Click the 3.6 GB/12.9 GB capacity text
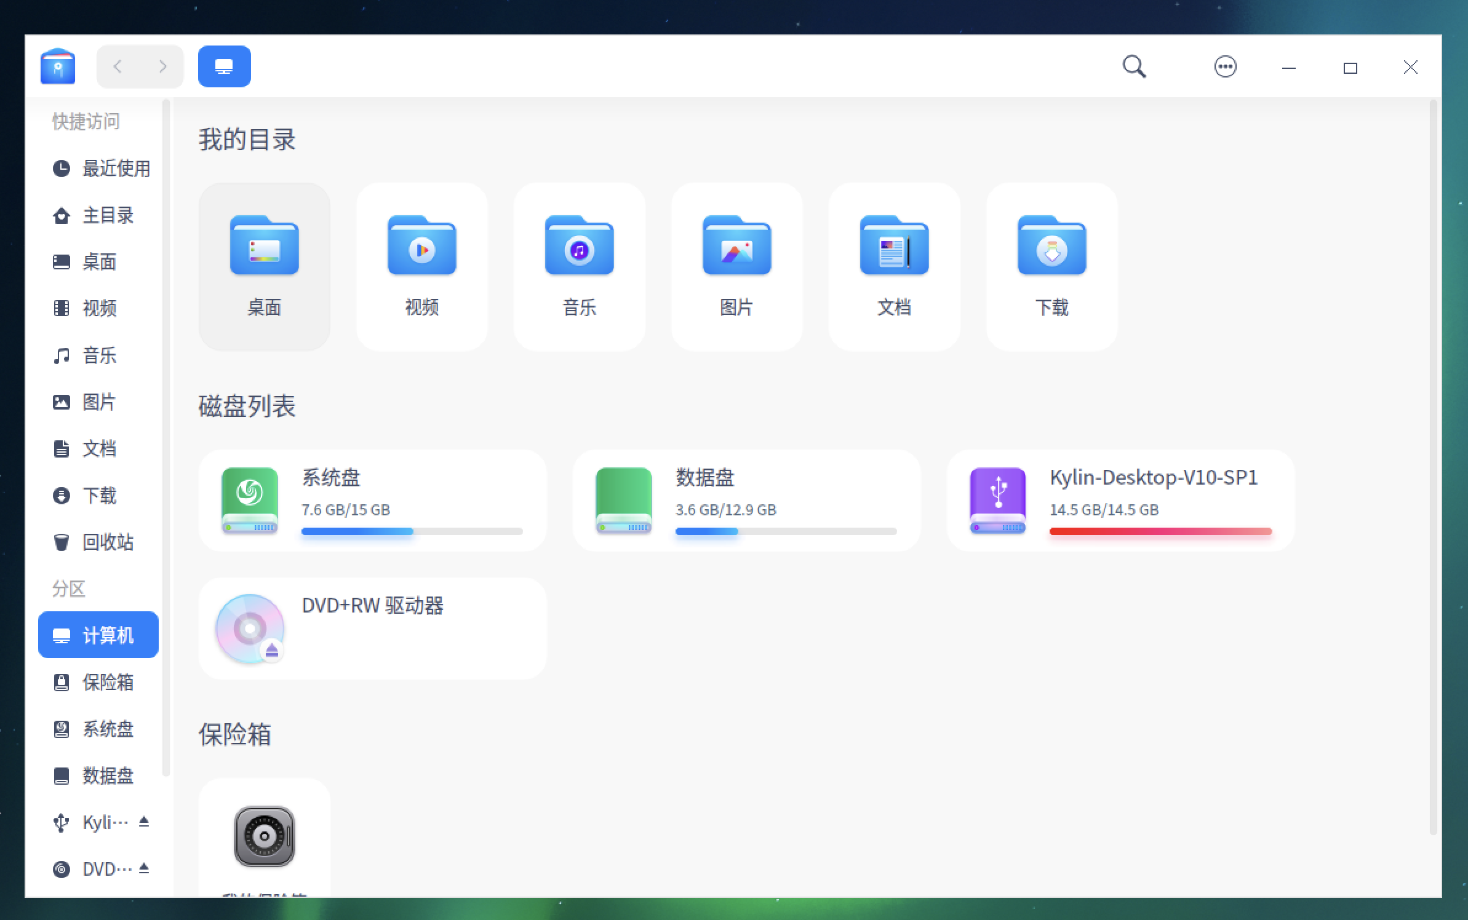This screenshot has width=1468, height=920. [x=726, y=510]
